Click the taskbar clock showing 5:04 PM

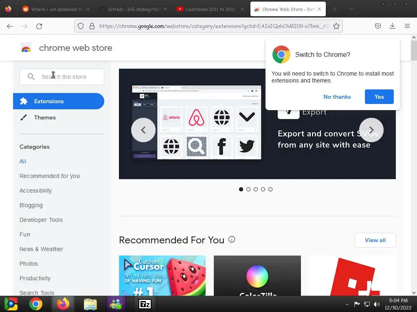pyautogui.click(x=398, y=304)
